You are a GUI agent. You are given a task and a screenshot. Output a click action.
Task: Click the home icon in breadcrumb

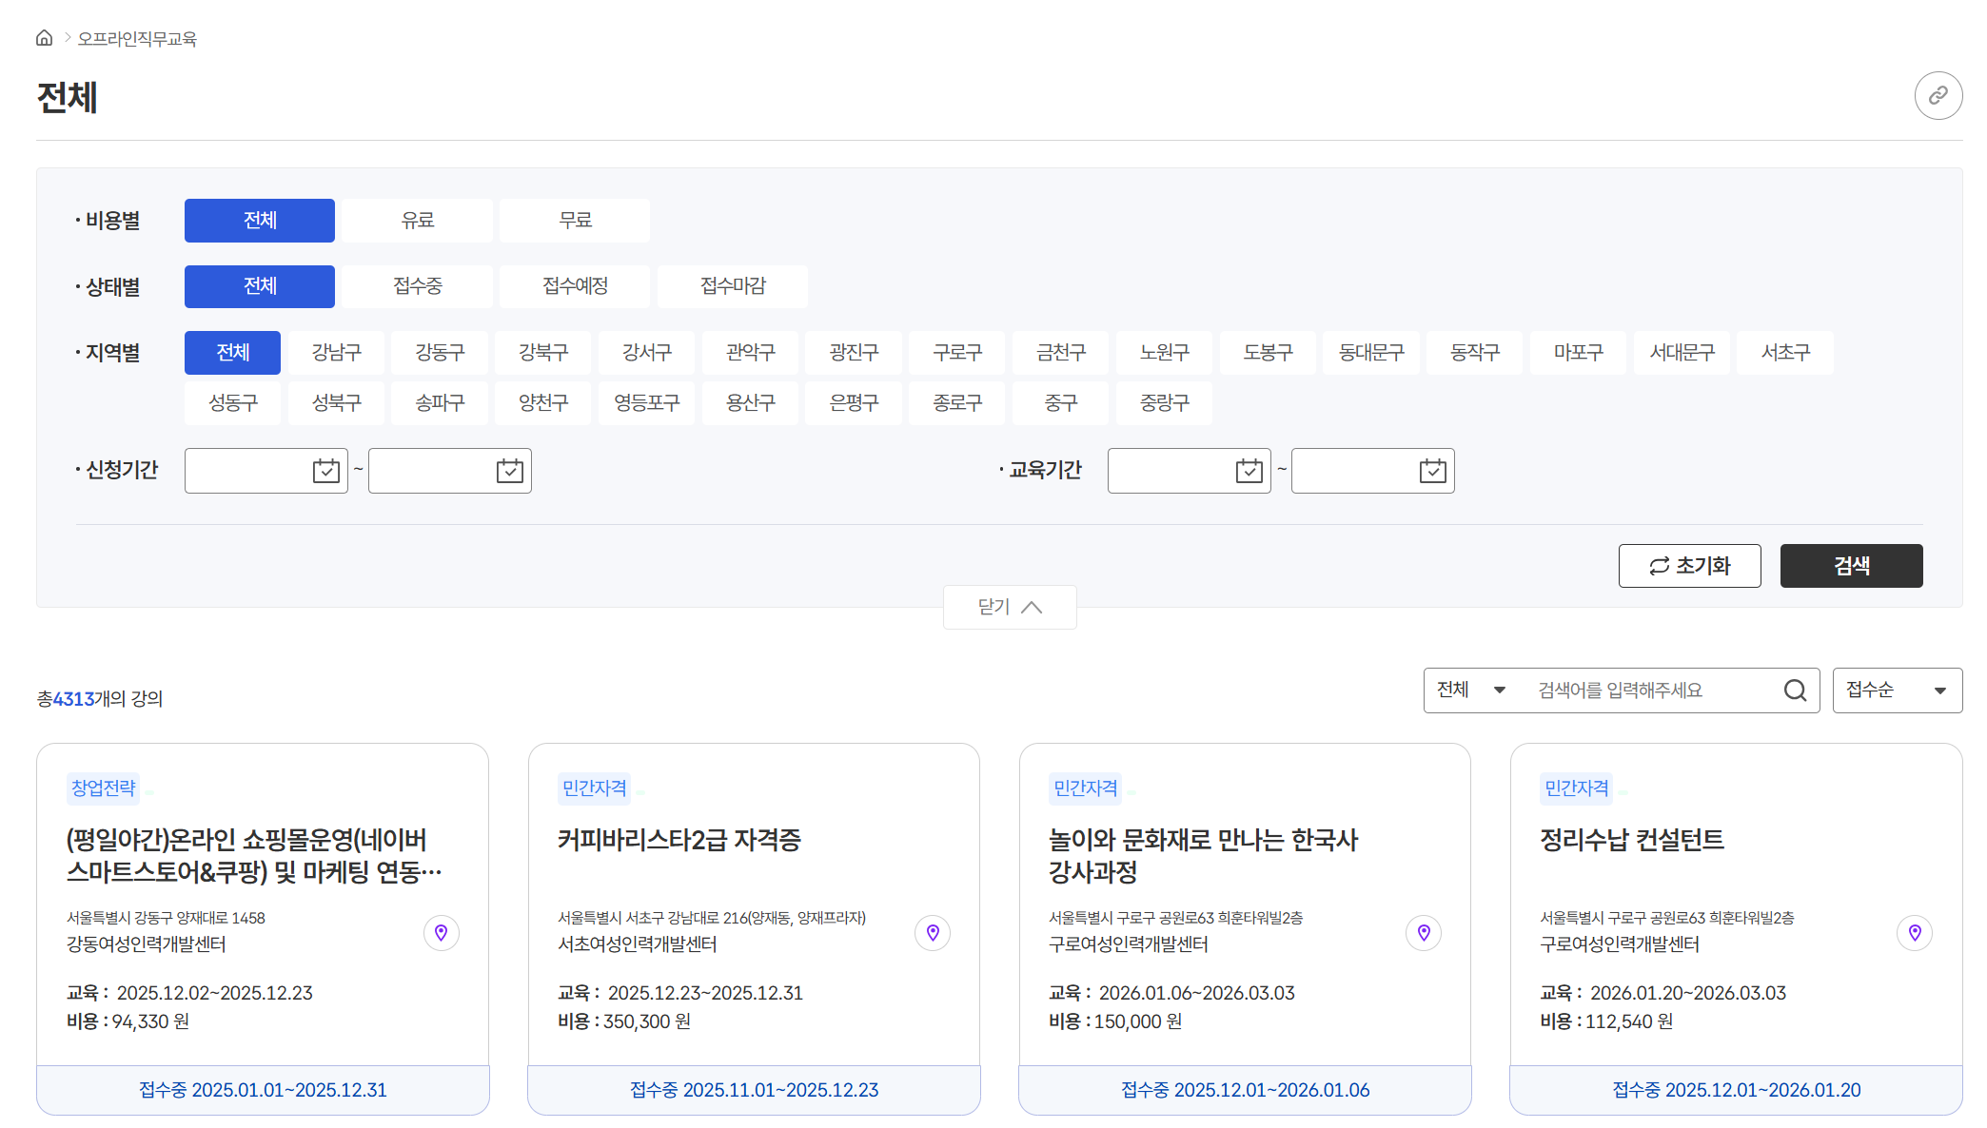[x=44, y=38]
